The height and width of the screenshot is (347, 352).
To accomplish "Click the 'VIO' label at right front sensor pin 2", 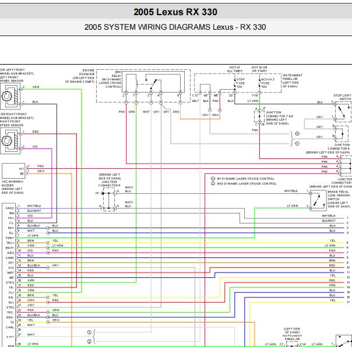I will (x=35, y=147).
